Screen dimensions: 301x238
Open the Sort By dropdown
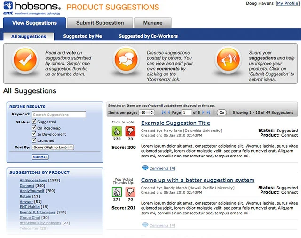[x=53, y=147]
